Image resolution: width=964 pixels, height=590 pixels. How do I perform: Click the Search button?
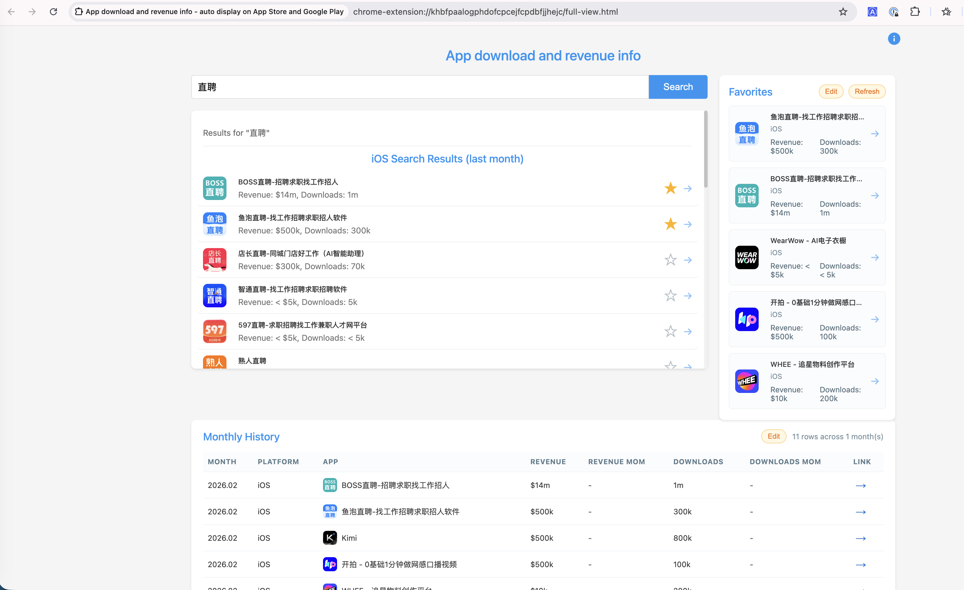coord(678,87)
